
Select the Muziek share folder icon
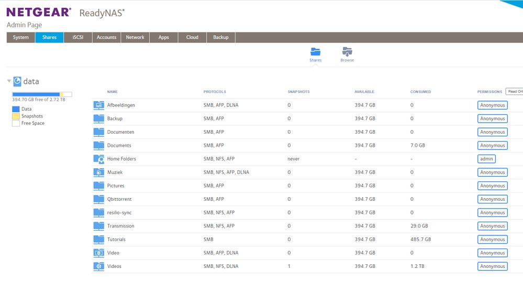[99, 172]
